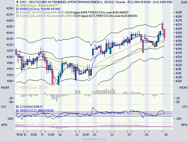Select the CCI [11]:42.691637 legend text

tap(31, 107)
